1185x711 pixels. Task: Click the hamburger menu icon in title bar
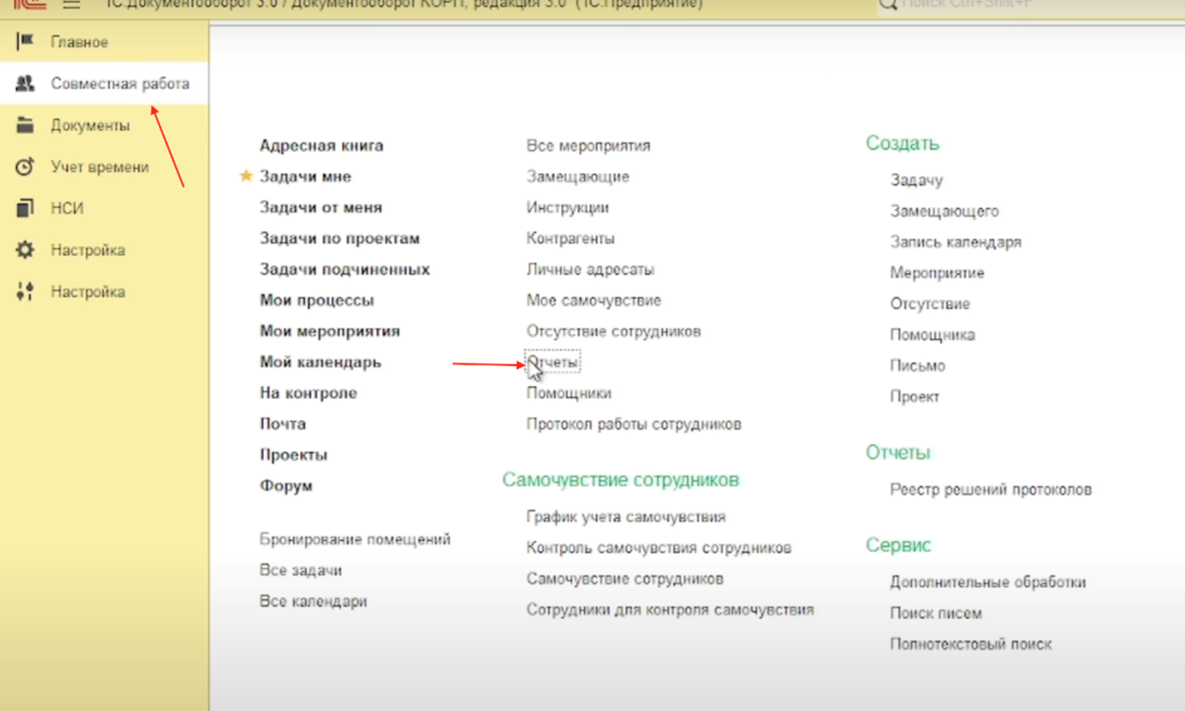coord(71,5)
